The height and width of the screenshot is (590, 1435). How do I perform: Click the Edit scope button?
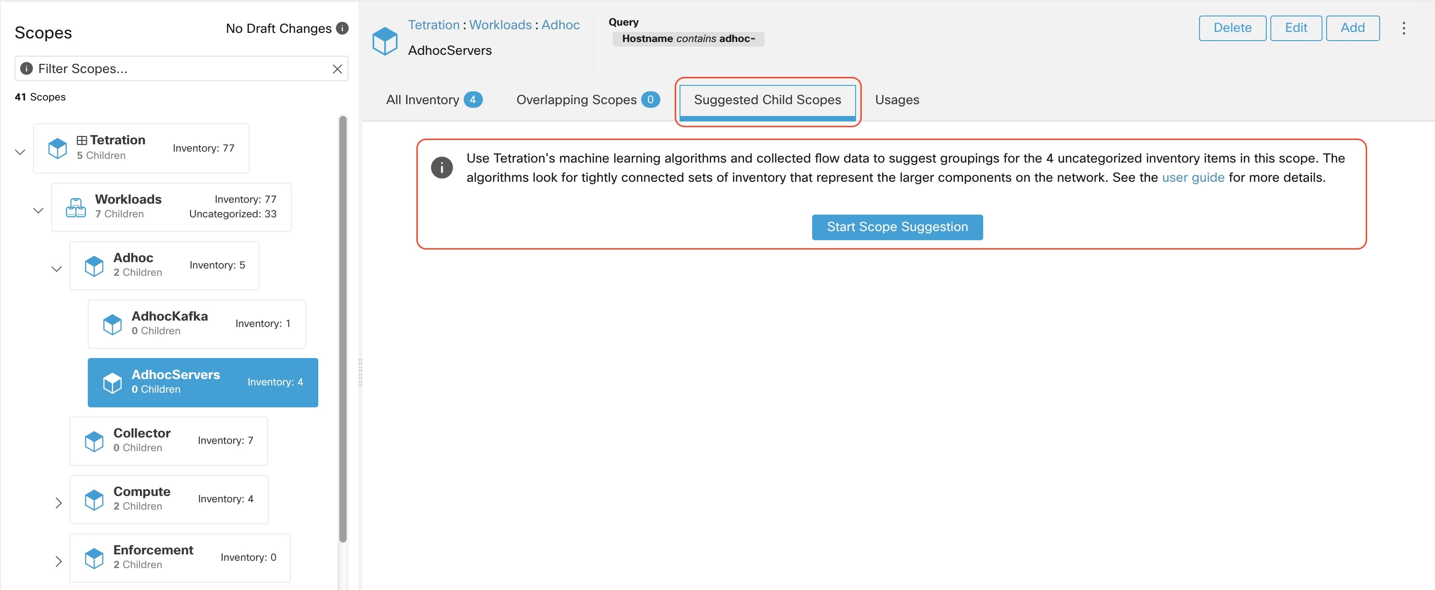pyautogui.click(x=1295, y=27)
